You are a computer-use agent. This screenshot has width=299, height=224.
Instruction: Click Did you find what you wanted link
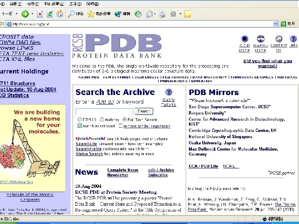pyautogui.click(x=268, y=63)
